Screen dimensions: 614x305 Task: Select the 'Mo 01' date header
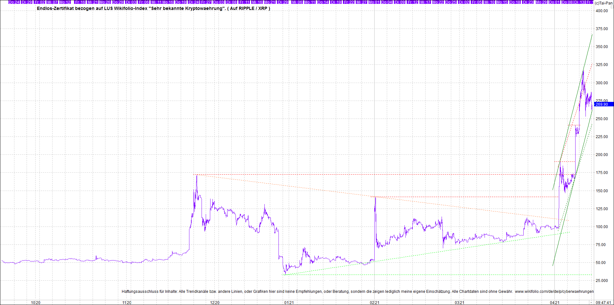point(374,2)
